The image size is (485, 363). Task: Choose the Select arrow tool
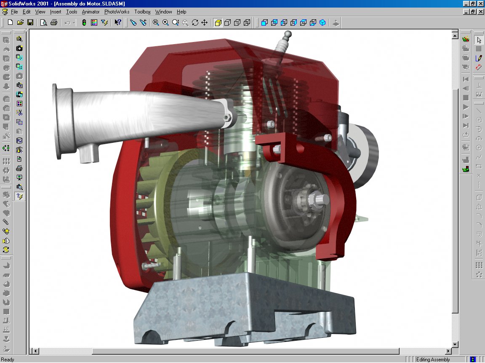(479, 40)
